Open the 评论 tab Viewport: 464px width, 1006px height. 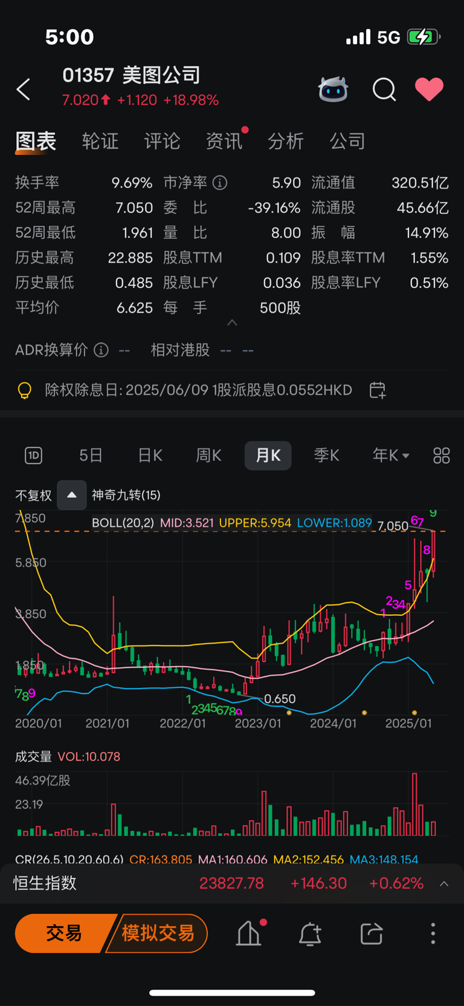tap(162, 141)
